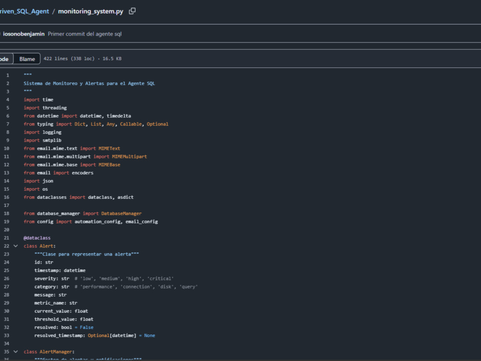The image size is (481, 361).
Task: Select line number 21 @dataclass decorator
Action: point(6,238)
